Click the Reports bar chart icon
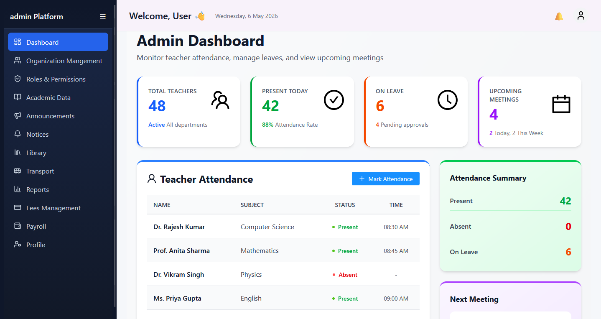The width and height of the screenshot is (601, 319). click(x=18, y=189)
